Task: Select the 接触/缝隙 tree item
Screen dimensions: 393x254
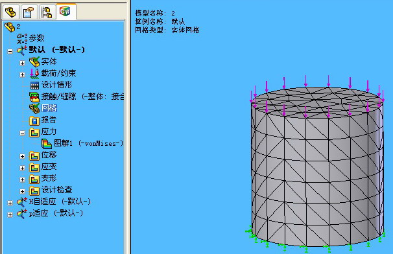Action: [x=82, y=97]
